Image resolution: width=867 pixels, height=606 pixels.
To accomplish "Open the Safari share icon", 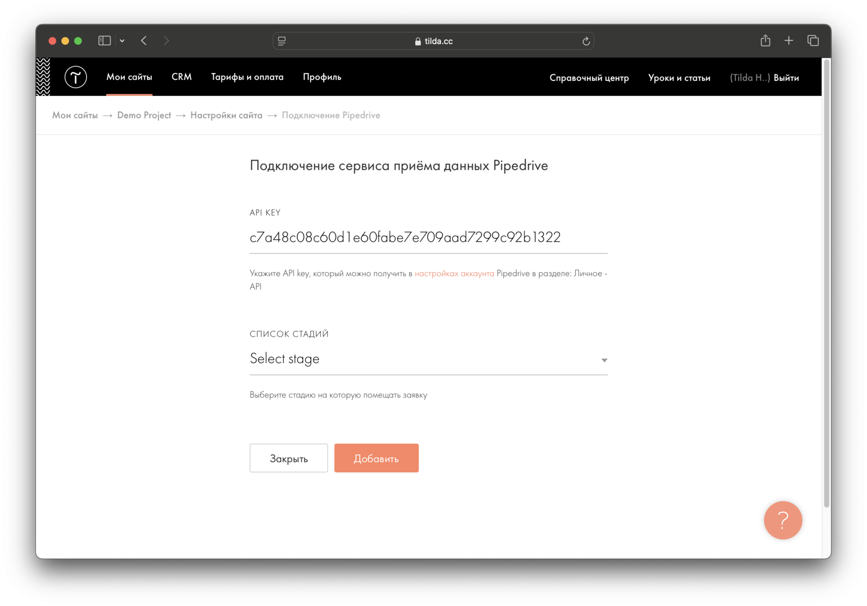I will 765,40.
